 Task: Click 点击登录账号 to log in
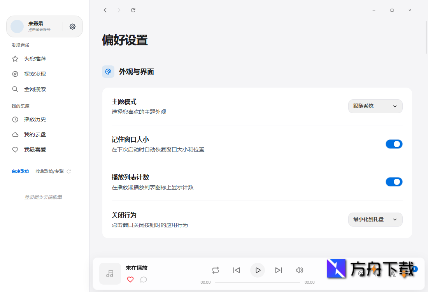pyautogui.click(x=39, y=30)
